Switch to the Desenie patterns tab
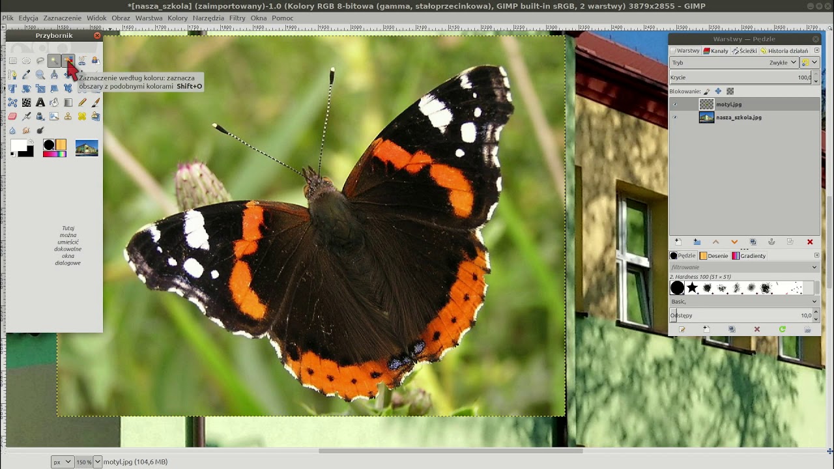This screenshot has width=834, height=469. point(713,256)
